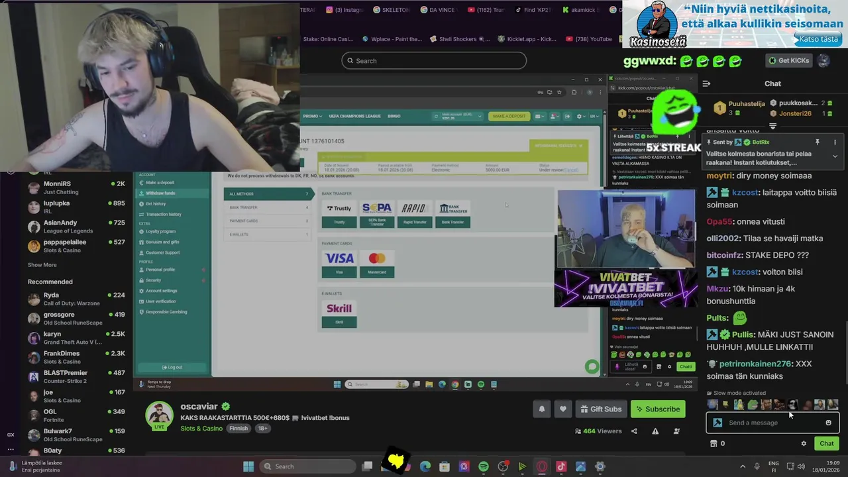Open Spotify from the taskbar
The image size is (848, 477).
[484, 466]
